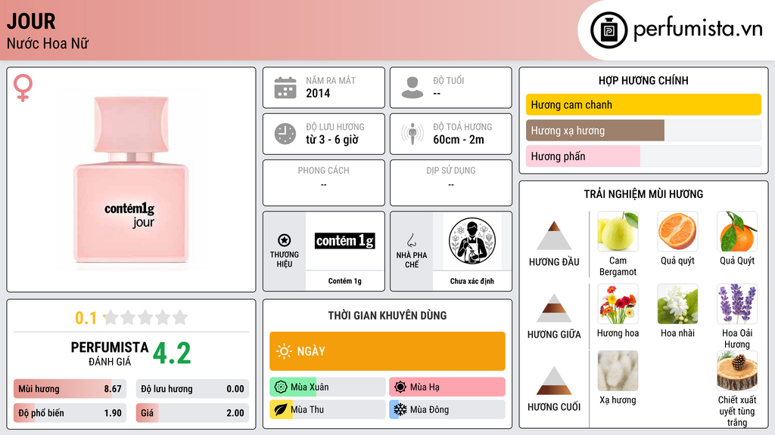This screenshot has width=775, height=435.
Task: Click the Hương phấn accord bar
Action: pos(643,156)
